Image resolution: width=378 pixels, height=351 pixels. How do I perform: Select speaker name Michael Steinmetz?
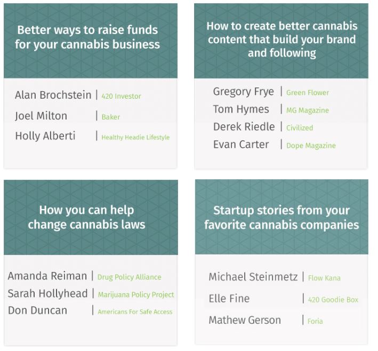252,277
